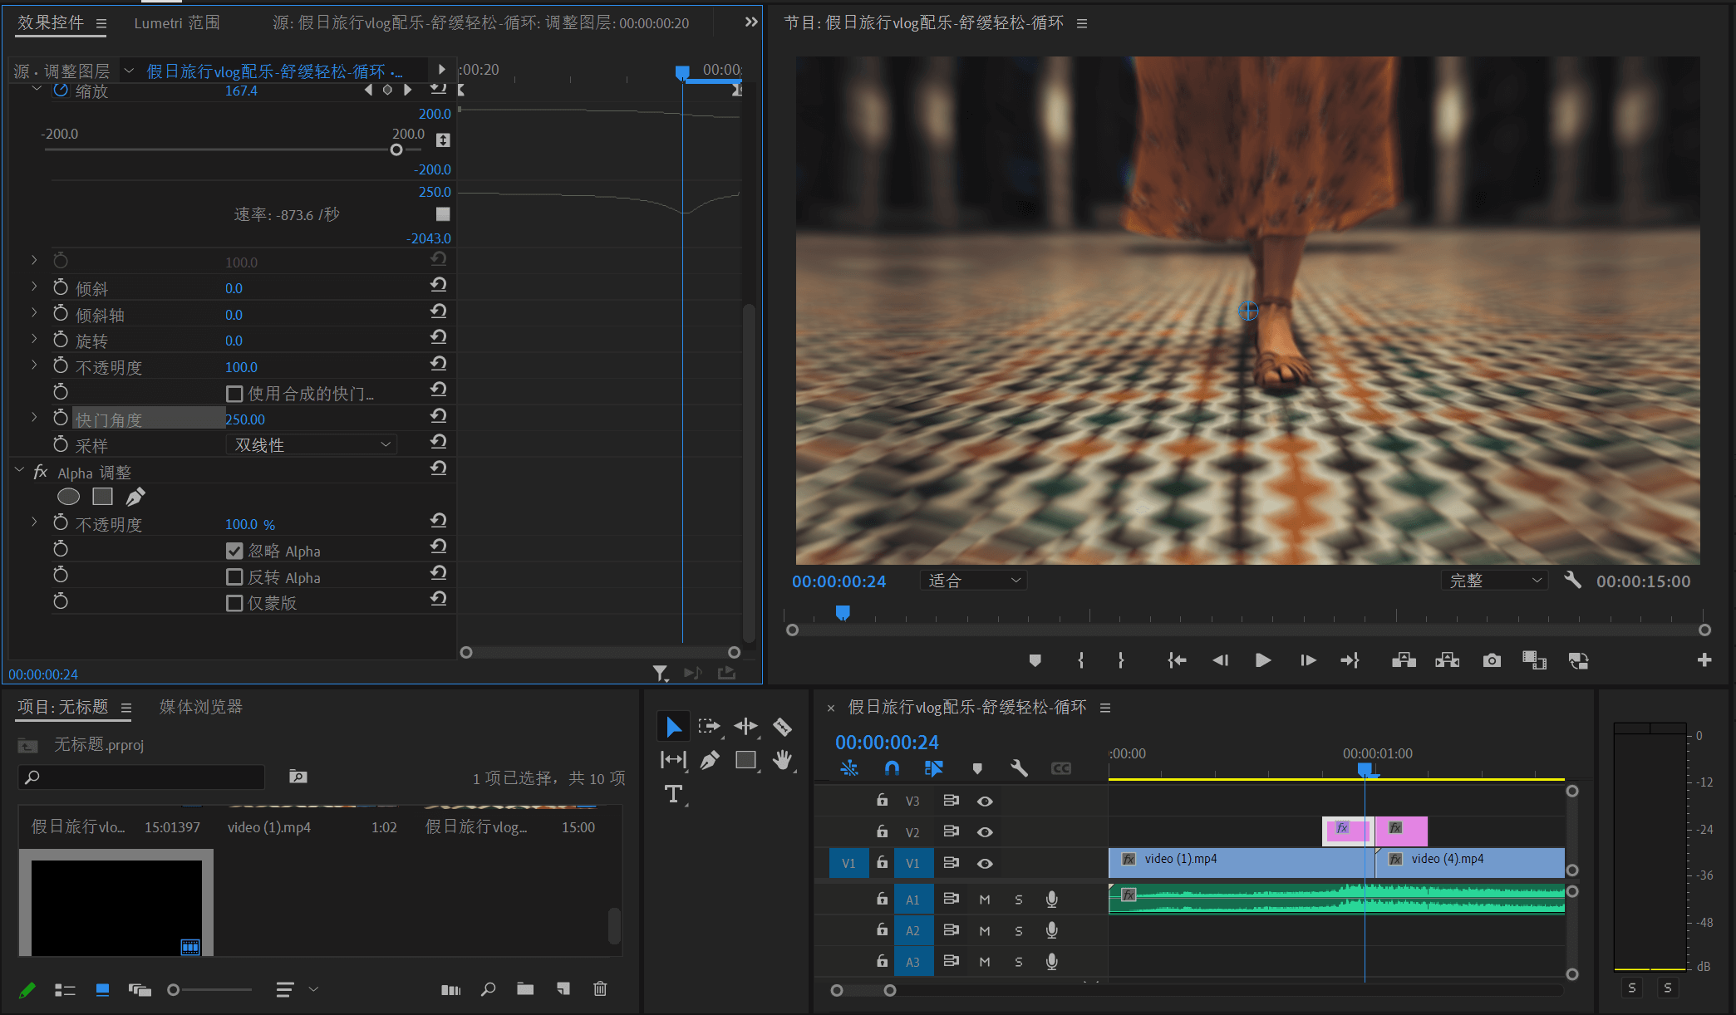The height and width of the screenshot is (1015, 1736).
Task: Solo audio track A2
Action: pos(1019,930)
